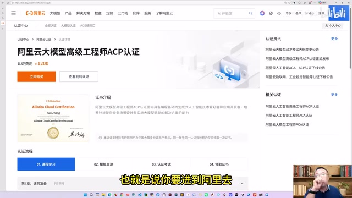Open the hamburger menu beside Aliyun logo
352x198 pixels.
coord(13,13)
